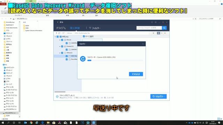This screenshot has height=125, width=223.
Task: Click the horizontal scrollbar under tree panel
Action: (60, 92)
